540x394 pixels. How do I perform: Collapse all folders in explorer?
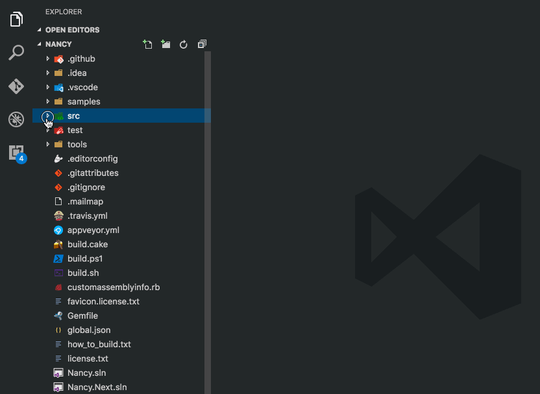coord(202,44)
